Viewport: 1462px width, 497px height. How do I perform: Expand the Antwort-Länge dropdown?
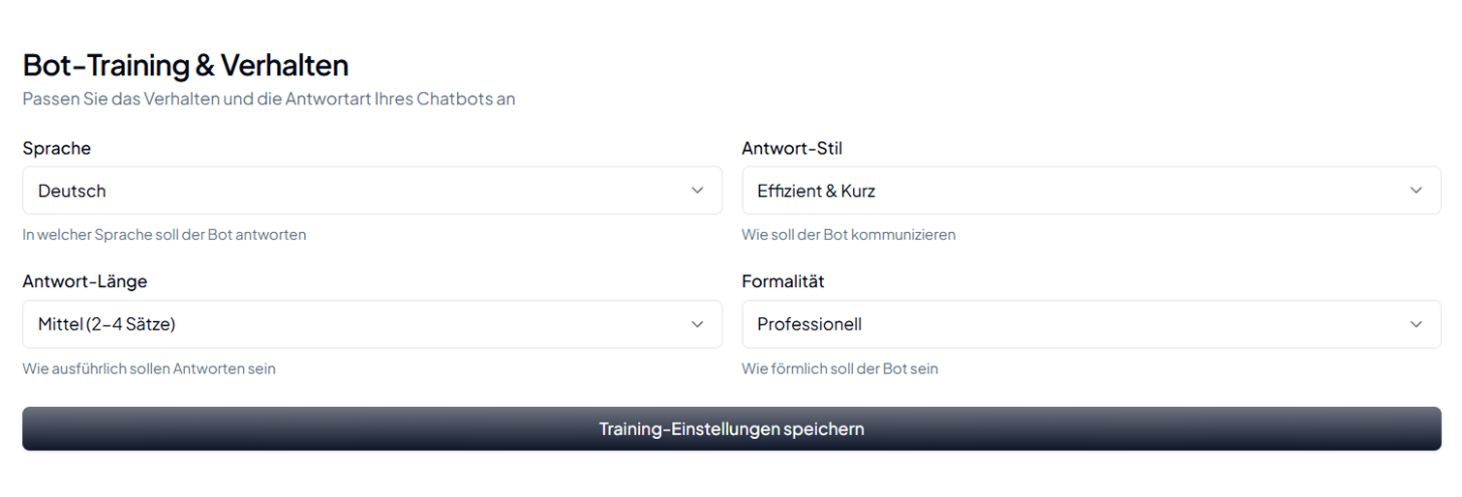[372, 324]
